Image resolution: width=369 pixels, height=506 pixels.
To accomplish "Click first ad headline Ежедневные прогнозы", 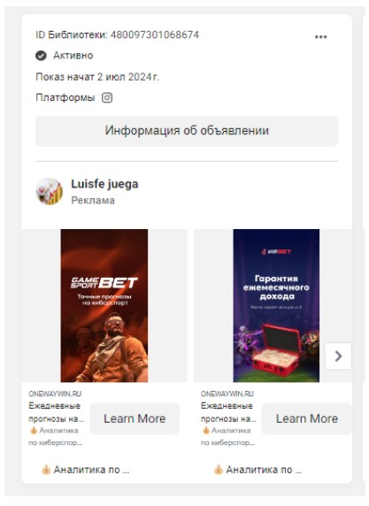I will pos(56,412).
